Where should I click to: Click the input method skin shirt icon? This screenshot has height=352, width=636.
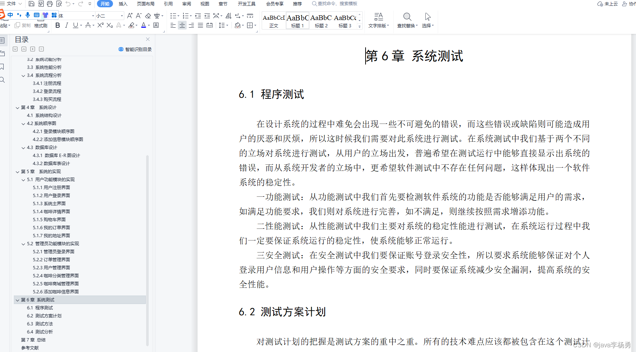45,15
